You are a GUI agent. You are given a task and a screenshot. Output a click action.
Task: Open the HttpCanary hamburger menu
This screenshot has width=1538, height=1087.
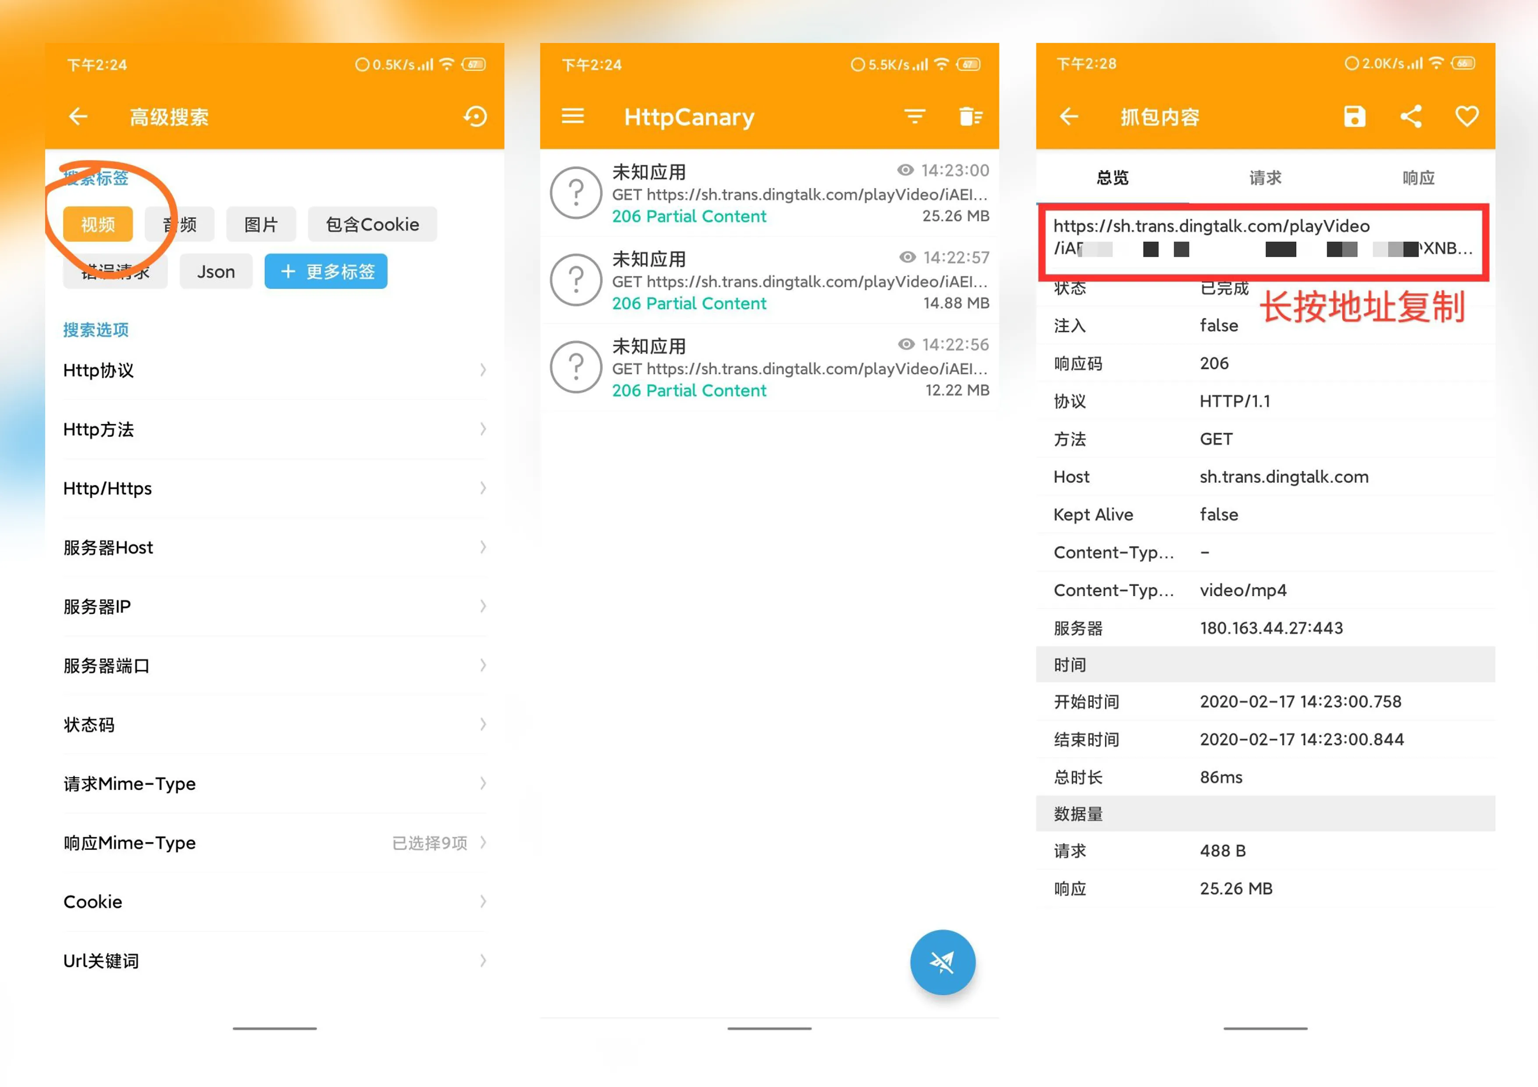572,117
